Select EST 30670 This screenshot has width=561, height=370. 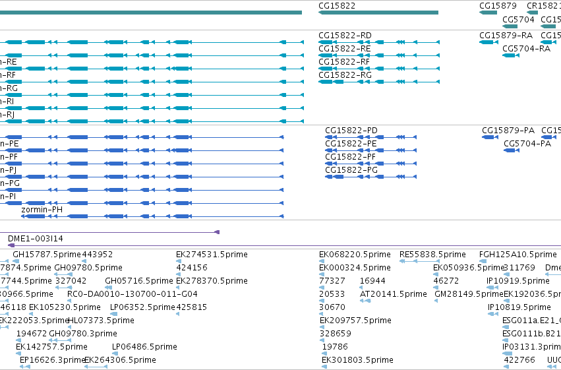[332, 308]
